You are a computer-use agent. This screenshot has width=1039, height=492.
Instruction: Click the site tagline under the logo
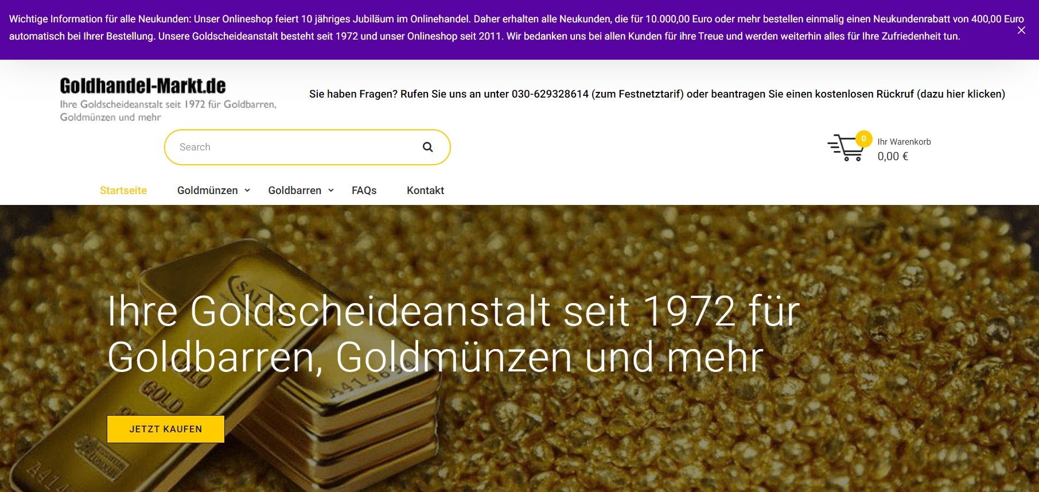[x=168, y=111]
